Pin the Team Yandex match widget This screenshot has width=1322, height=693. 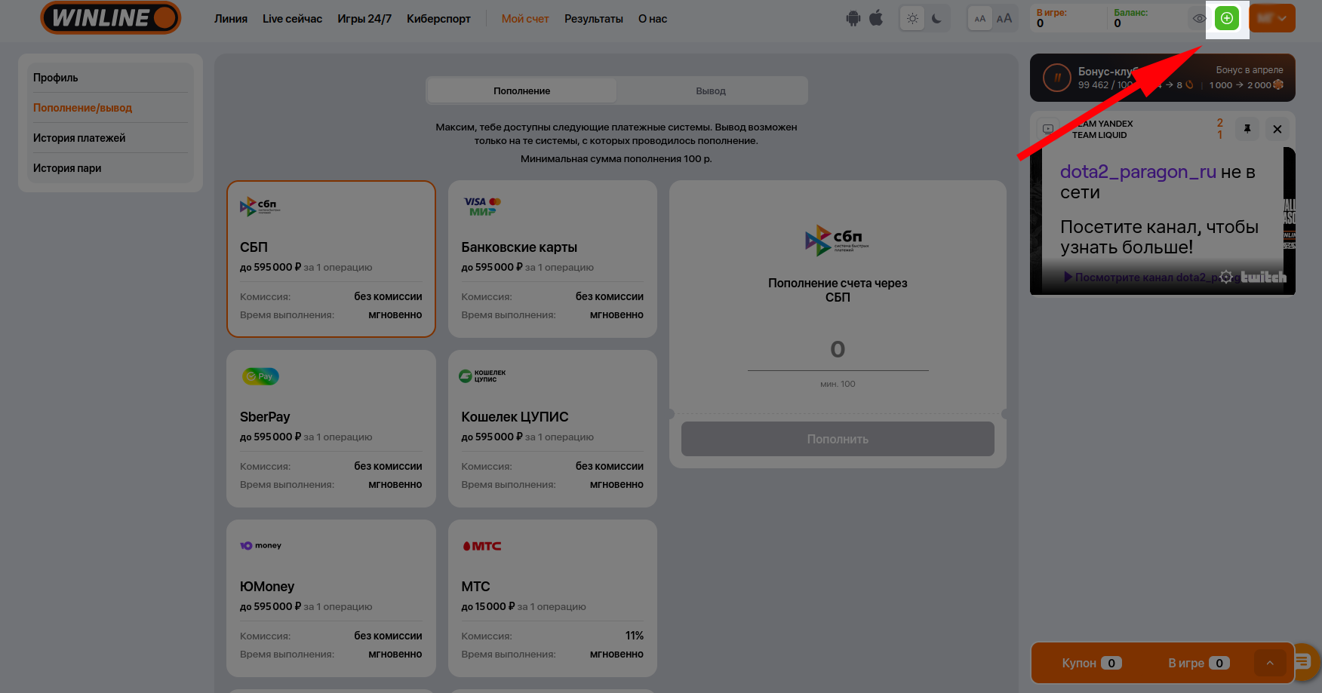(1247, 129)
